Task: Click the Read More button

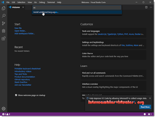Action: click(145, 107)
